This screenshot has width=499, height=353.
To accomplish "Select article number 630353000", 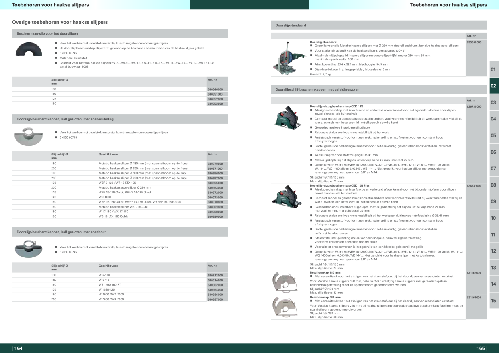I will coord(215,104).
